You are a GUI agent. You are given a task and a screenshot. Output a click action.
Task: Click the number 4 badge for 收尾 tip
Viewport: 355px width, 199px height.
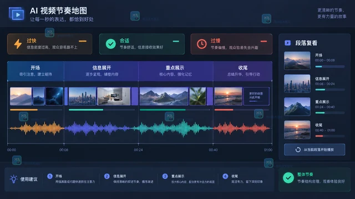225,176
